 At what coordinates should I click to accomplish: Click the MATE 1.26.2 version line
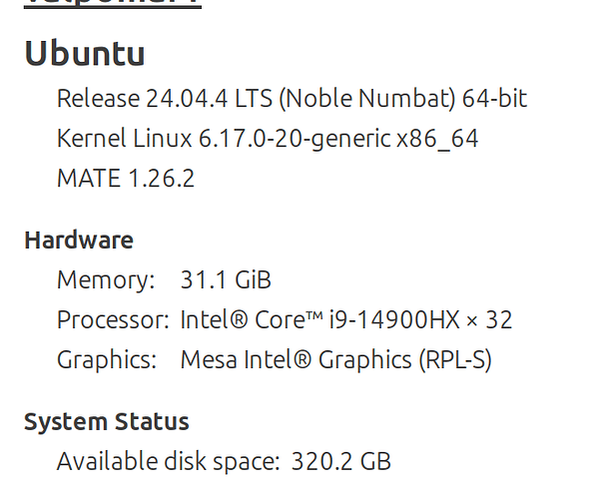(x=125, y=179)
